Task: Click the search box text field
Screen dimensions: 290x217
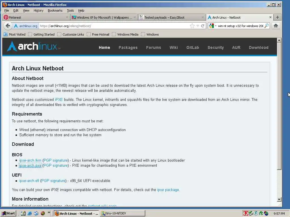Action: (241, 26)
